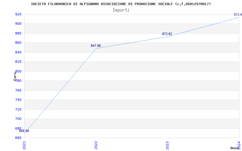Select the 913.4 data label
The width and height of the screenshot is (242, 151).
pos(237,14)
